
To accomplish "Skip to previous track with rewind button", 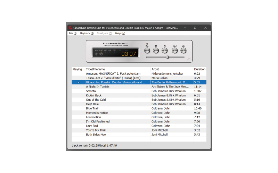I will (174, 50).
